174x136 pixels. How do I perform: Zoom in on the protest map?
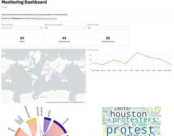4,52
